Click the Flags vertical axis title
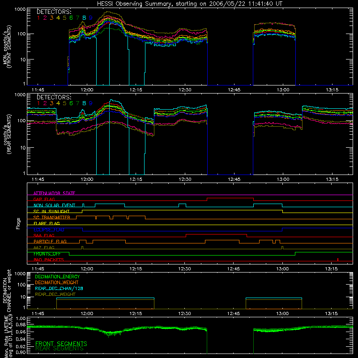The image size is (358, 358). coord(18,223)
